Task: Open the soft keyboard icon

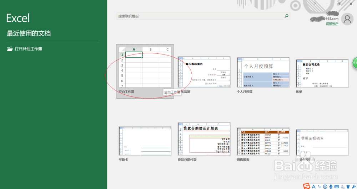Action: coord(337,187)
